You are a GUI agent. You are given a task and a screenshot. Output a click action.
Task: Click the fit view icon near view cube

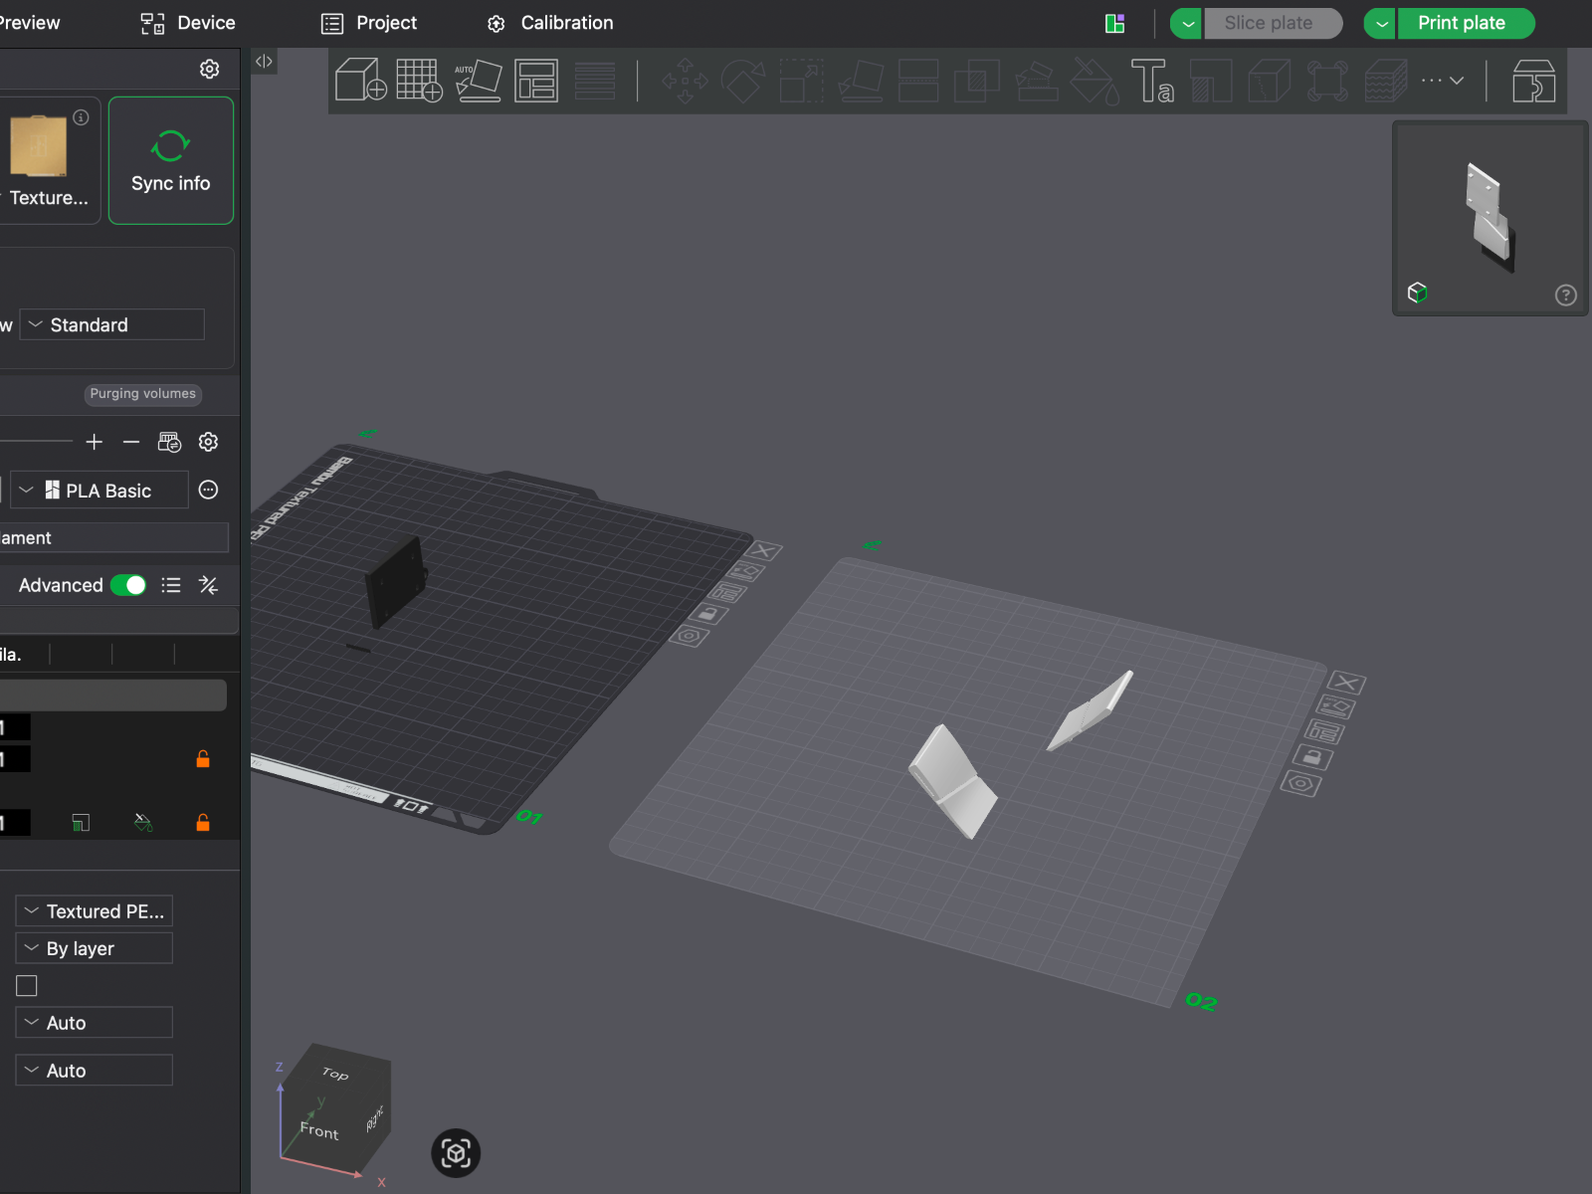coord(456,1153)
